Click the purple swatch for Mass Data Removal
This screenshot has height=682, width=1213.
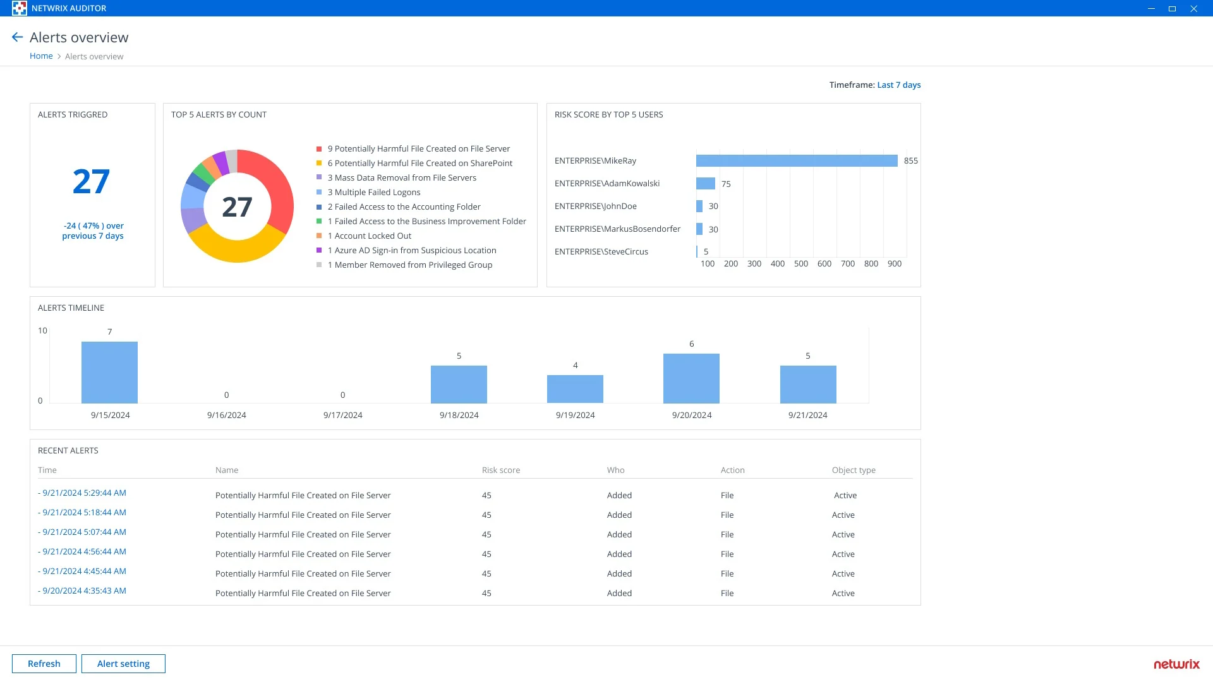click(319, 177)
